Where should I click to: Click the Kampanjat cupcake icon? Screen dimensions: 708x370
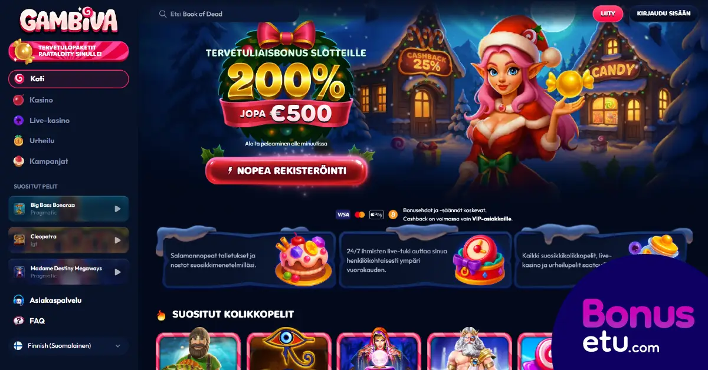(18, 161)
